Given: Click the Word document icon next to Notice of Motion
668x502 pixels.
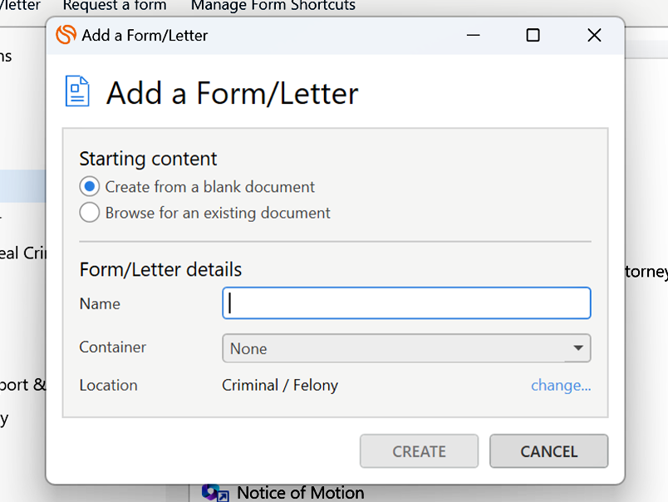Looking at the screenshot, I should click(215, 492).
